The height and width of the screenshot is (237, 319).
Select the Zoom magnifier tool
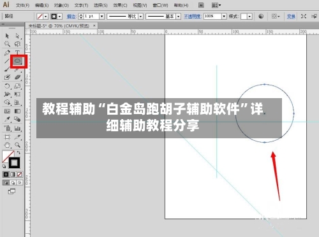click(17, 145)
